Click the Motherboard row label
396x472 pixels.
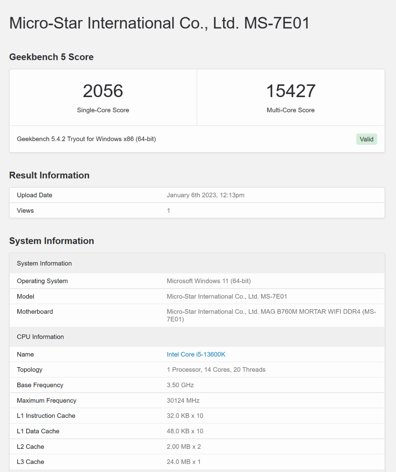(35, 312)
